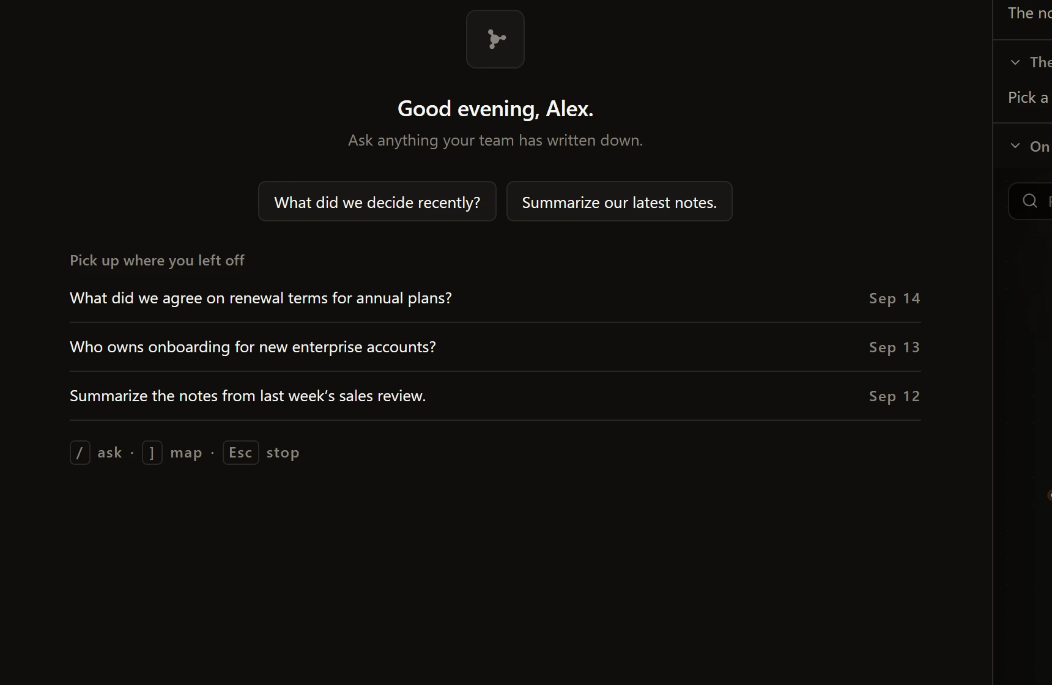Click 'Ask anything your team has written down.'
Viewport: 1052px width, 685px height.
[495, 141]
